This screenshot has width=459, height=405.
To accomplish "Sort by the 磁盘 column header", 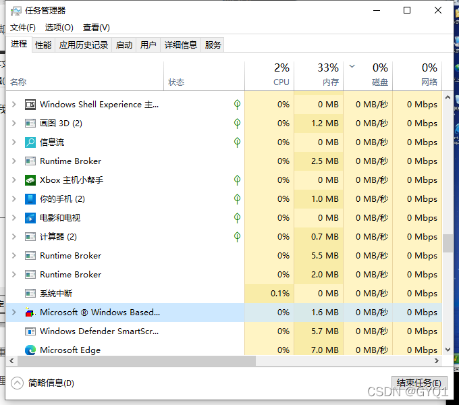I will pyautogui.click(x=368, y=75).
